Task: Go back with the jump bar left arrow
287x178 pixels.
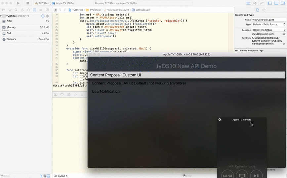Action: coord(60,10)
